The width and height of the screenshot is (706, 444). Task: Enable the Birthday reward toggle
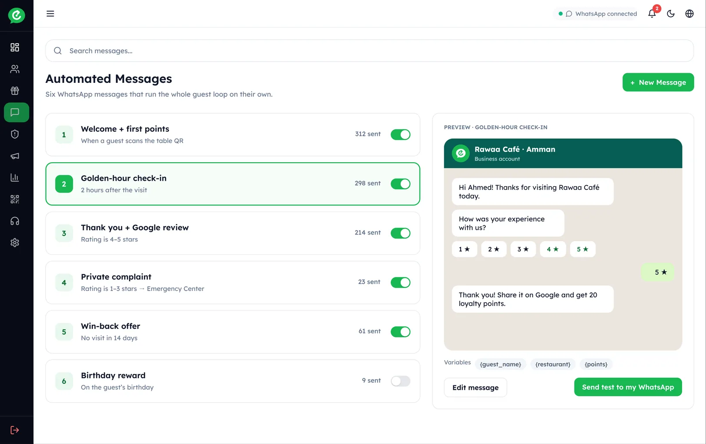pos(401,381)
